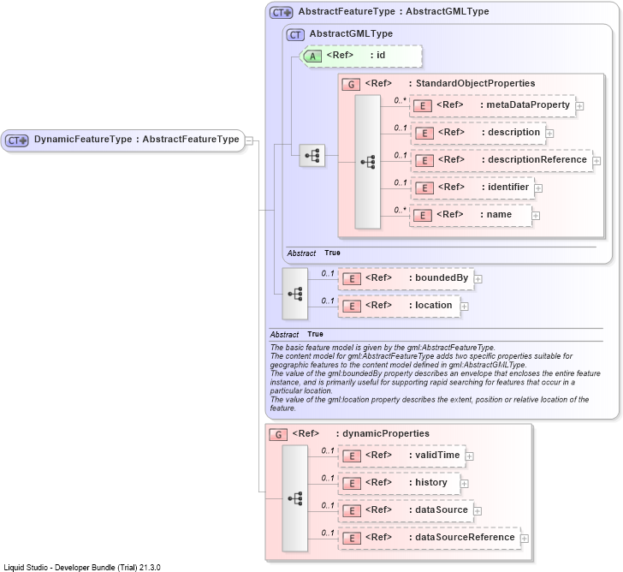Expand the validTime element
Screen dimensions: 623x572
469,456
